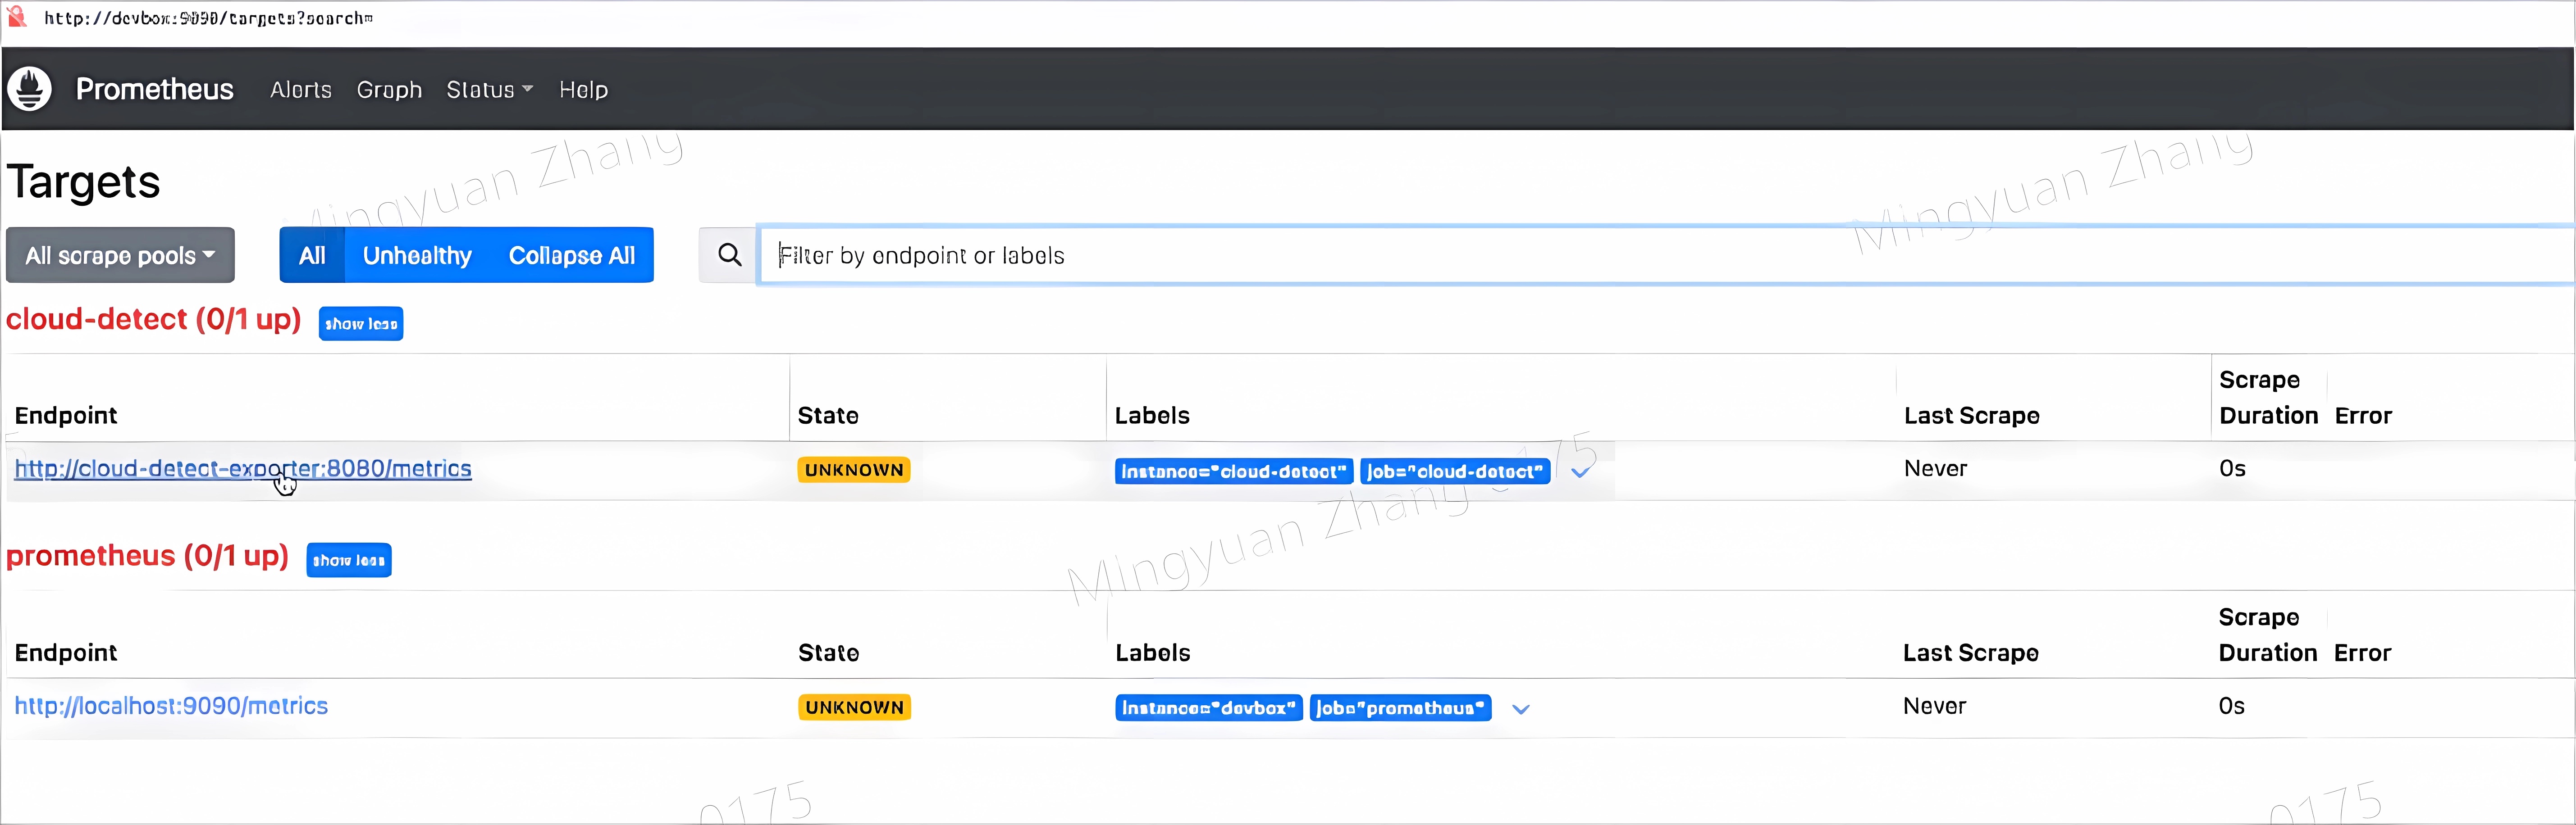Click the magnifier search icon beside filter
This screenshot has width=2576, height=825.
point(729,256)
